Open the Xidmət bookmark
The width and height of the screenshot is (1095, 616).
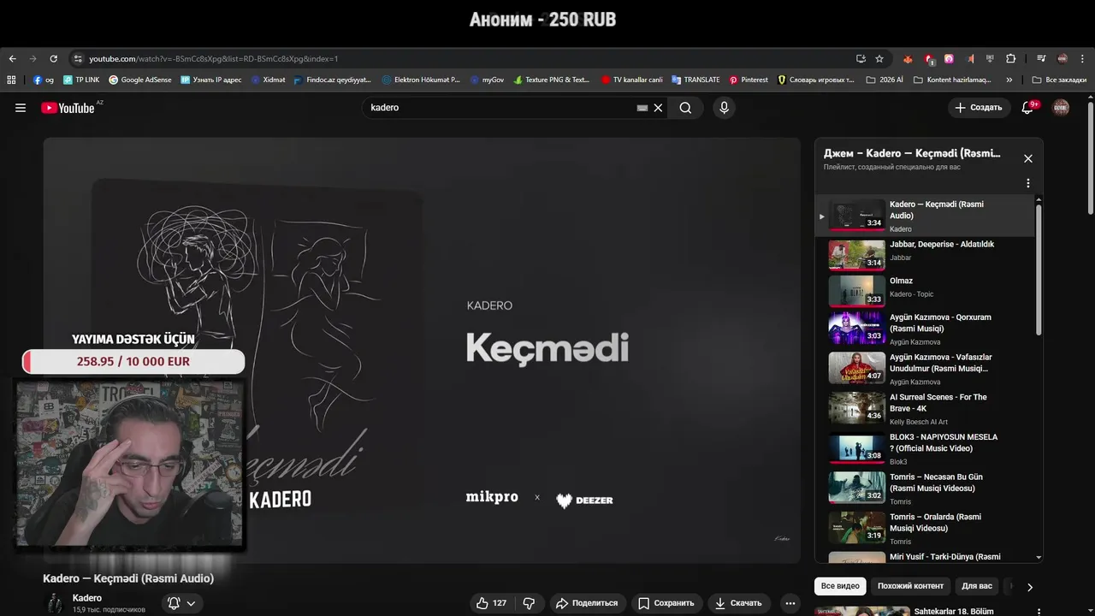coord(267,80)
